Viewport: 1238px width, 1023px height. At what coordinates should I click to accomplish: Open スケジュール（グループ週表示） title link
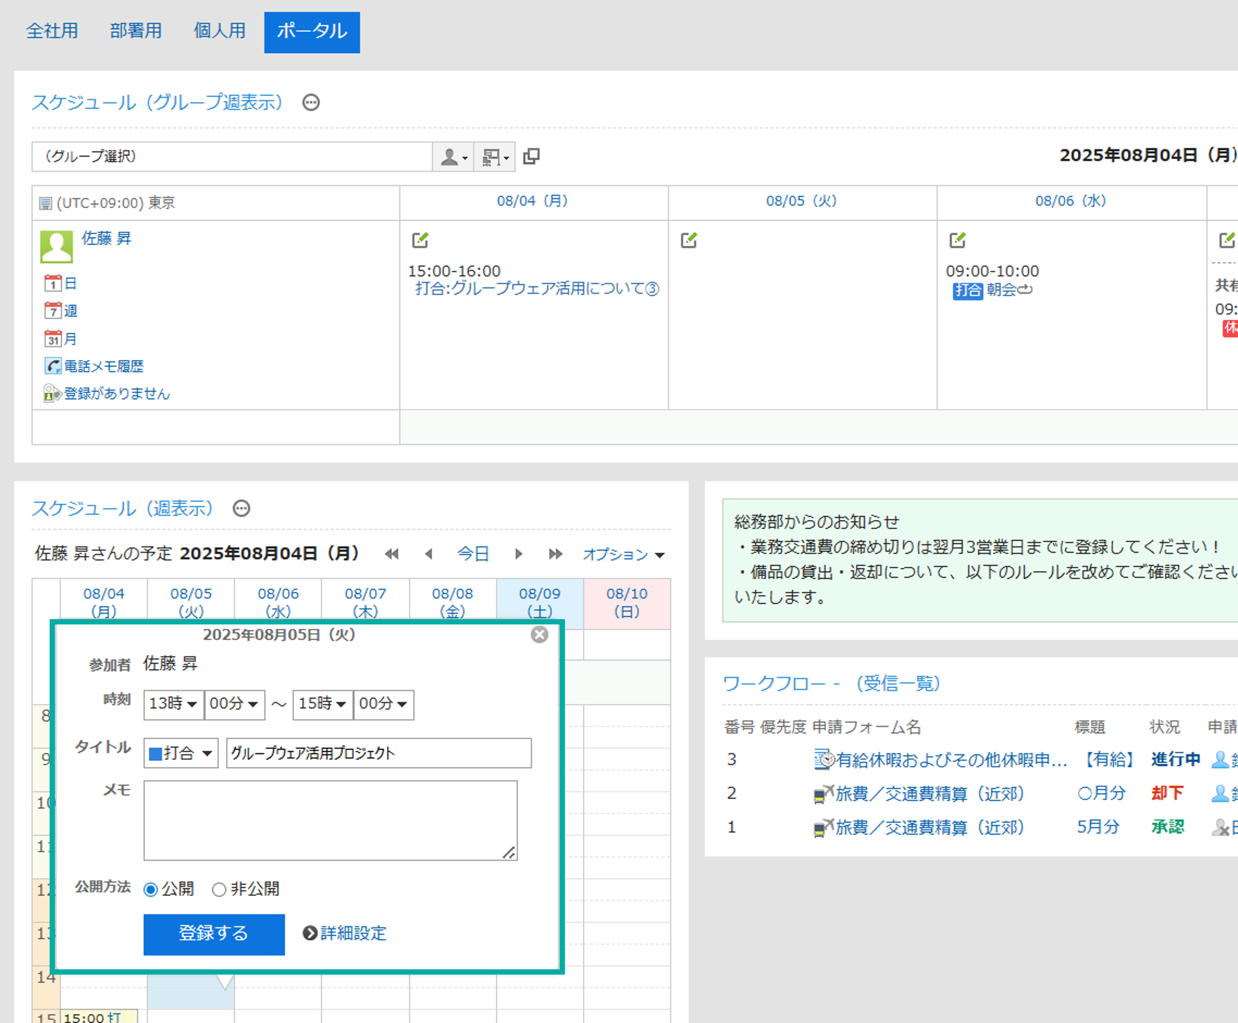(x=157, y=103)
